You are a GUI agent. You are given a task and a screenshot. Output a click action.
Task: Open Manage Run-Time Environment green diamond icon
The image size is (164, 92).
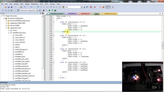pos(49,10)
